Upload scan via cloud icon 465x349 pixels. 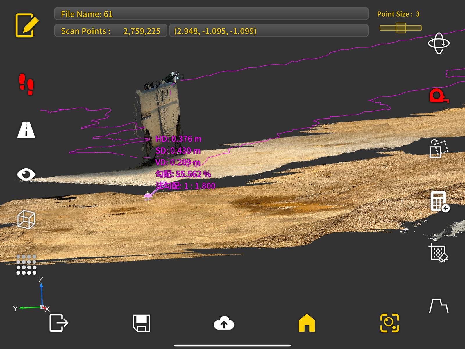tap(224, 323)
